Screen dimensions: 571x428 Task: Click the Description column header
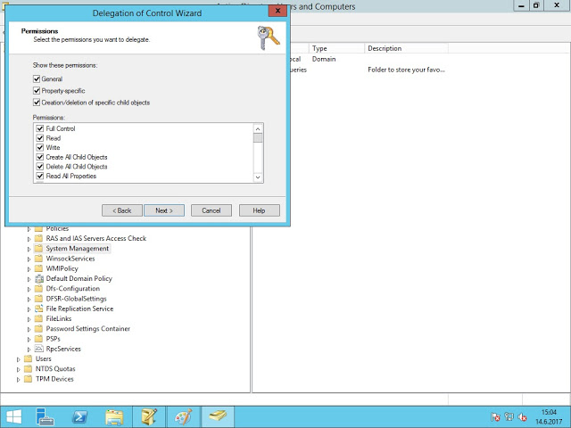(x=385, y=48)
